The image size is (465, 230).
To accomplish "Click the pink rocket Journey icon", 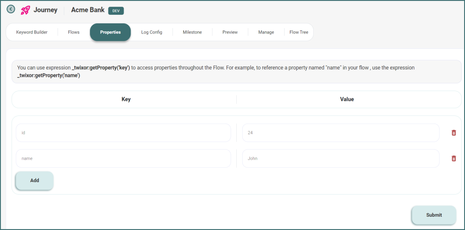I will 25,10.
